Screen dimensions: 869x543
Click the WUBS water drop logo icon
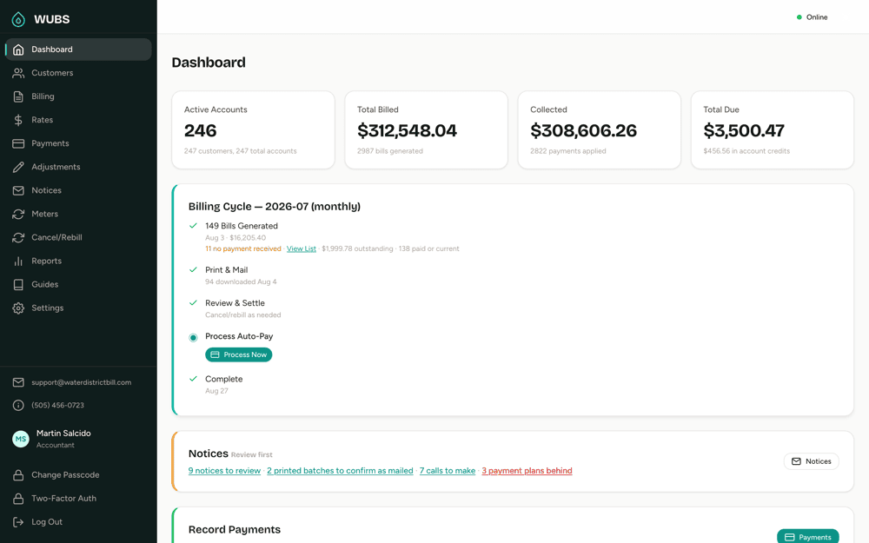(x=18, y=19)
